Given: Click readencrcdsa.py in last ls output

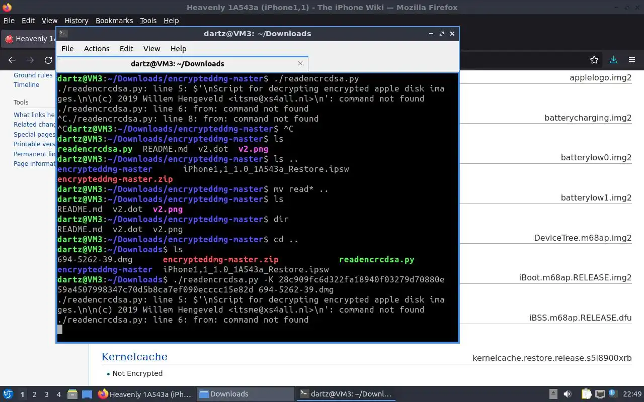Looking at the screenshot, I should (376, 260).
